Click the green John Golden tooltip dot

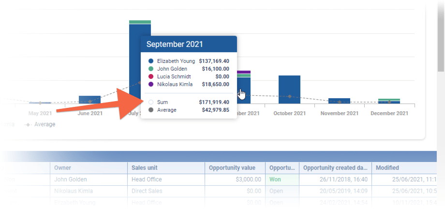(151, 69)
